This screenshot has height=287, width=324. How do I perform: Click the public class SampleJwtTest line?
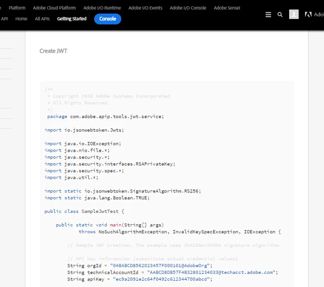(x=84, y=211)
